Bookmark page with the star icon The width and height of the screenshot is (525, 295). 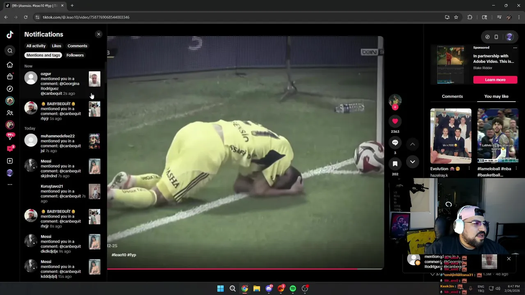[456, 17]
